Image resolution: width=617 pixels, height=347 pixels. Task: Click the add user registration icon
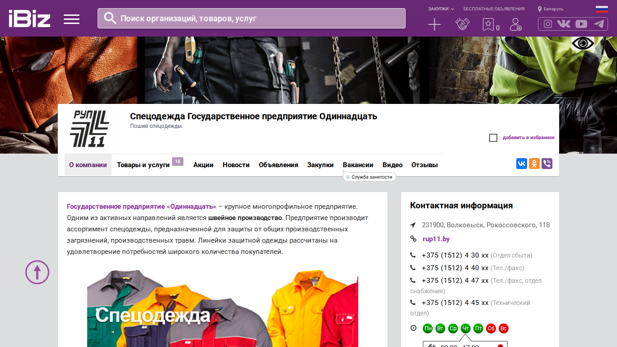tap(515, 24)
